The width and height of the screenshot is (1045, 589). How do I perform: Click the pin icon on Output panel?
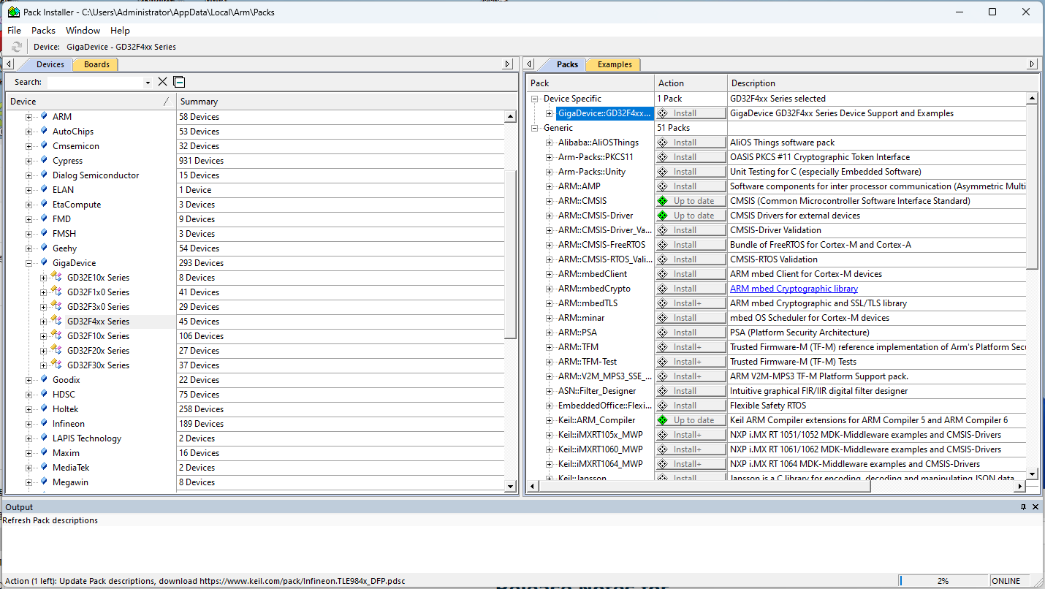click(x=1023, y=506)
